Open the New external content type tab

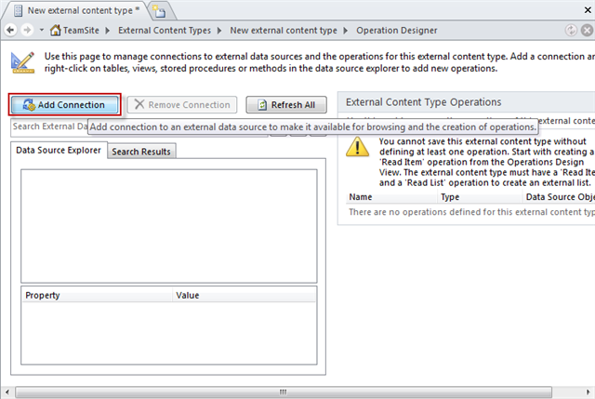click(76, 10)
